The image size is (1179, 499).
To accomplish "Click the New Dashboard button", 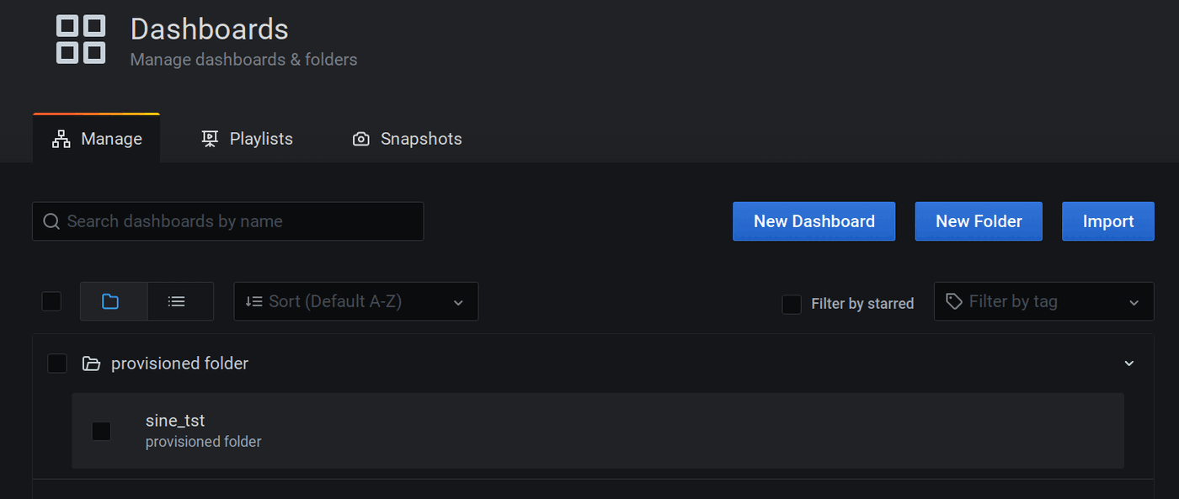I will point(814,220).
